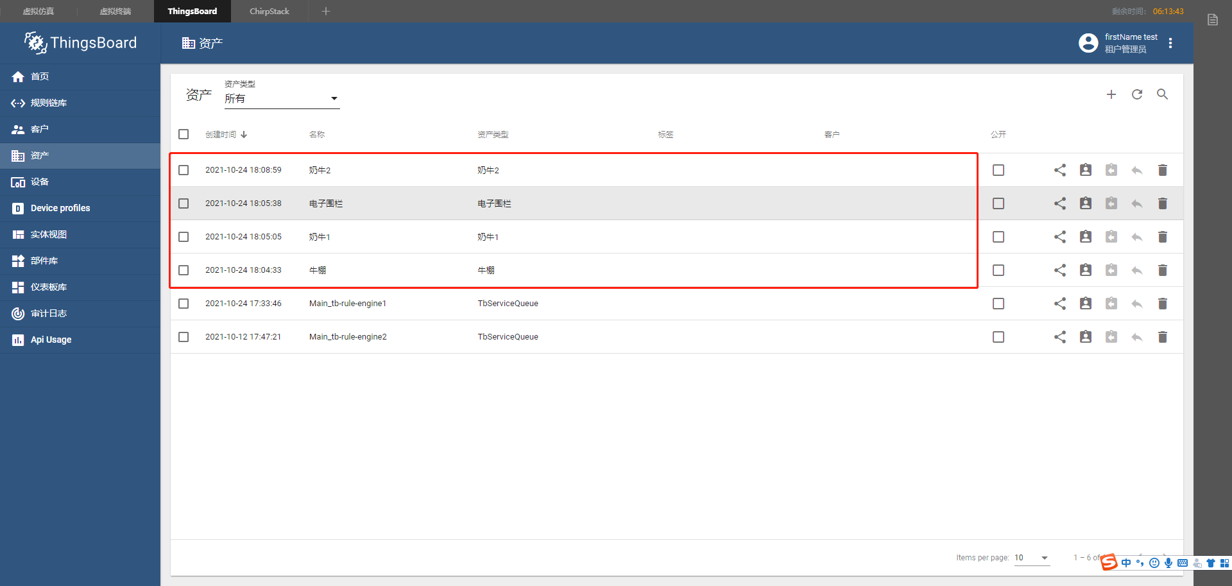Switch to the ChirpStack tab
Image resolution: width=1232 pixels, height=586 pixels.
click(269, 11)
